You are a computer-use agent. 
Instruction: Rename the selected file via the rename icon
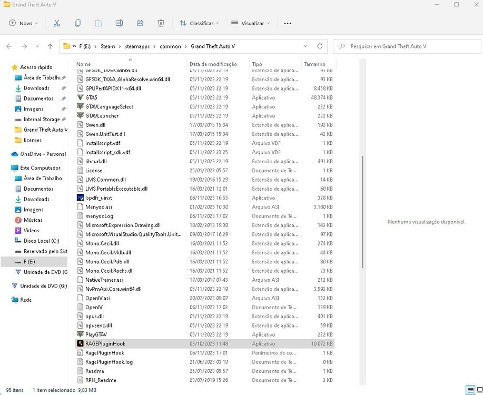coord(119,23)
